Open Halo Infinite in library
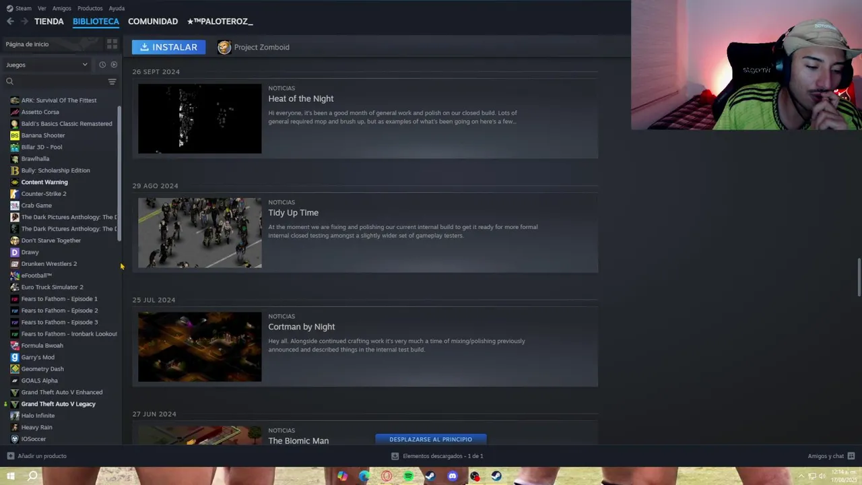862x485 pixels. click(x=38, y=416)
